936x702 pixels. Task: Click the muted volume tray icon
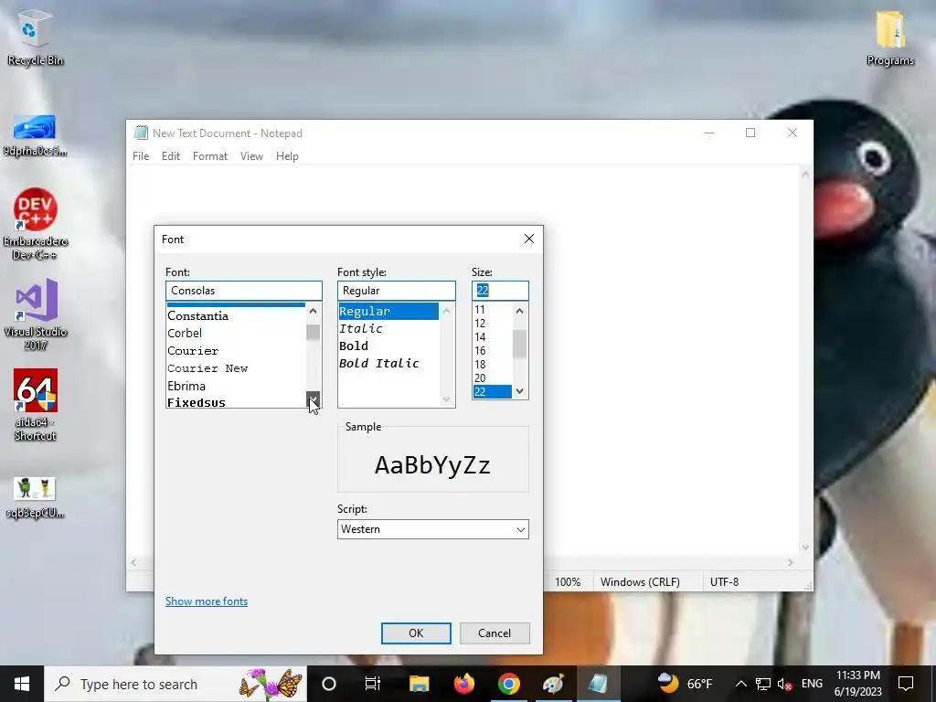[x=785, y=684]
